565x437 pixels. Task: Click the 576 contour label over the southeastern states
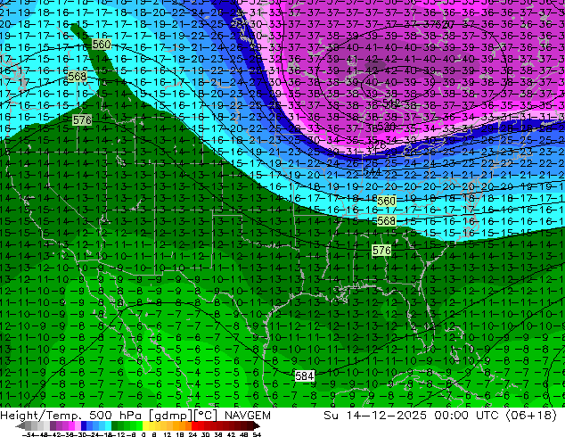point(381,250)
